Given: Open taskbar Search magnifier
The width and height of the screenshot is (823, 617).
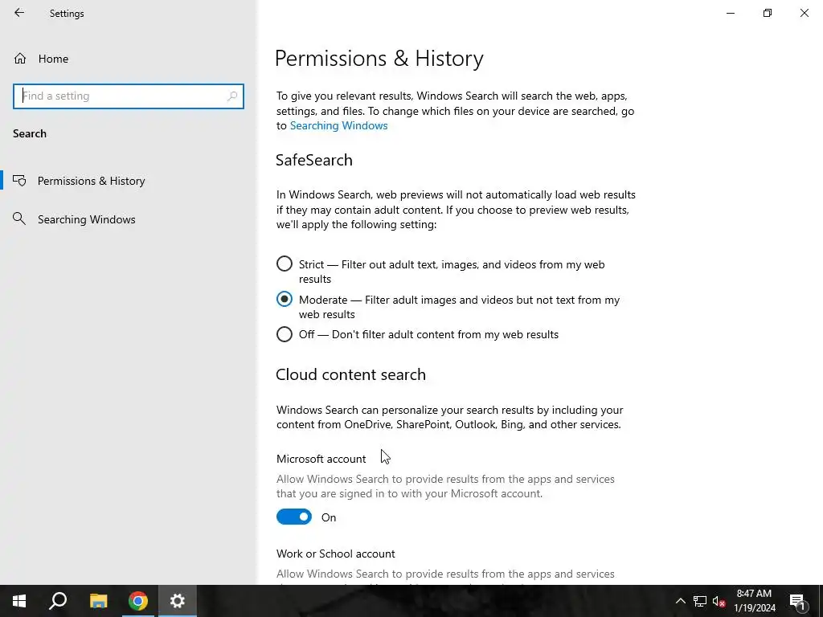Looking at the screenshot, I should pyautogui.click(x=58, y=601).
